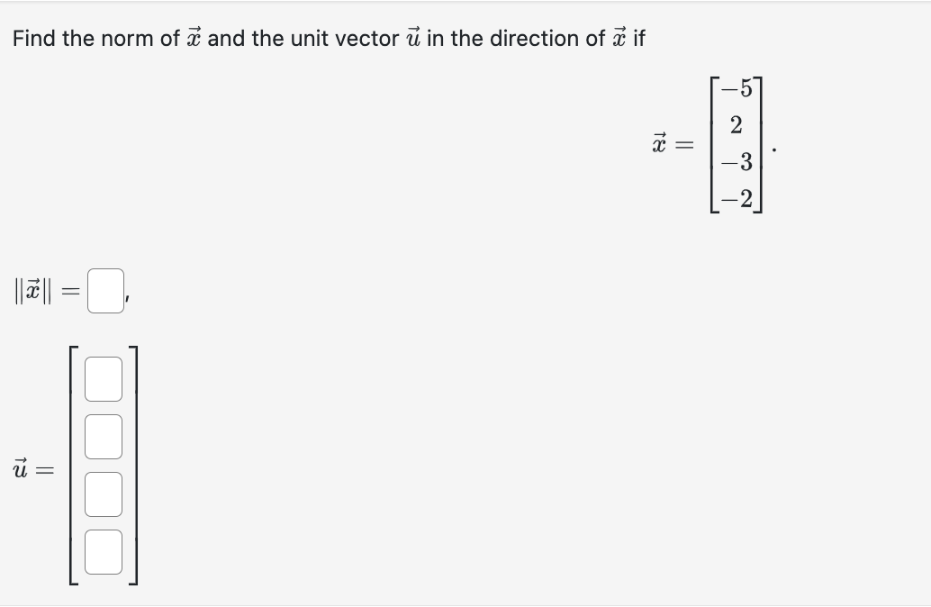
Task: Click the phrase 'unit vector u' in the prompt
Action: (x=374, y=38)
